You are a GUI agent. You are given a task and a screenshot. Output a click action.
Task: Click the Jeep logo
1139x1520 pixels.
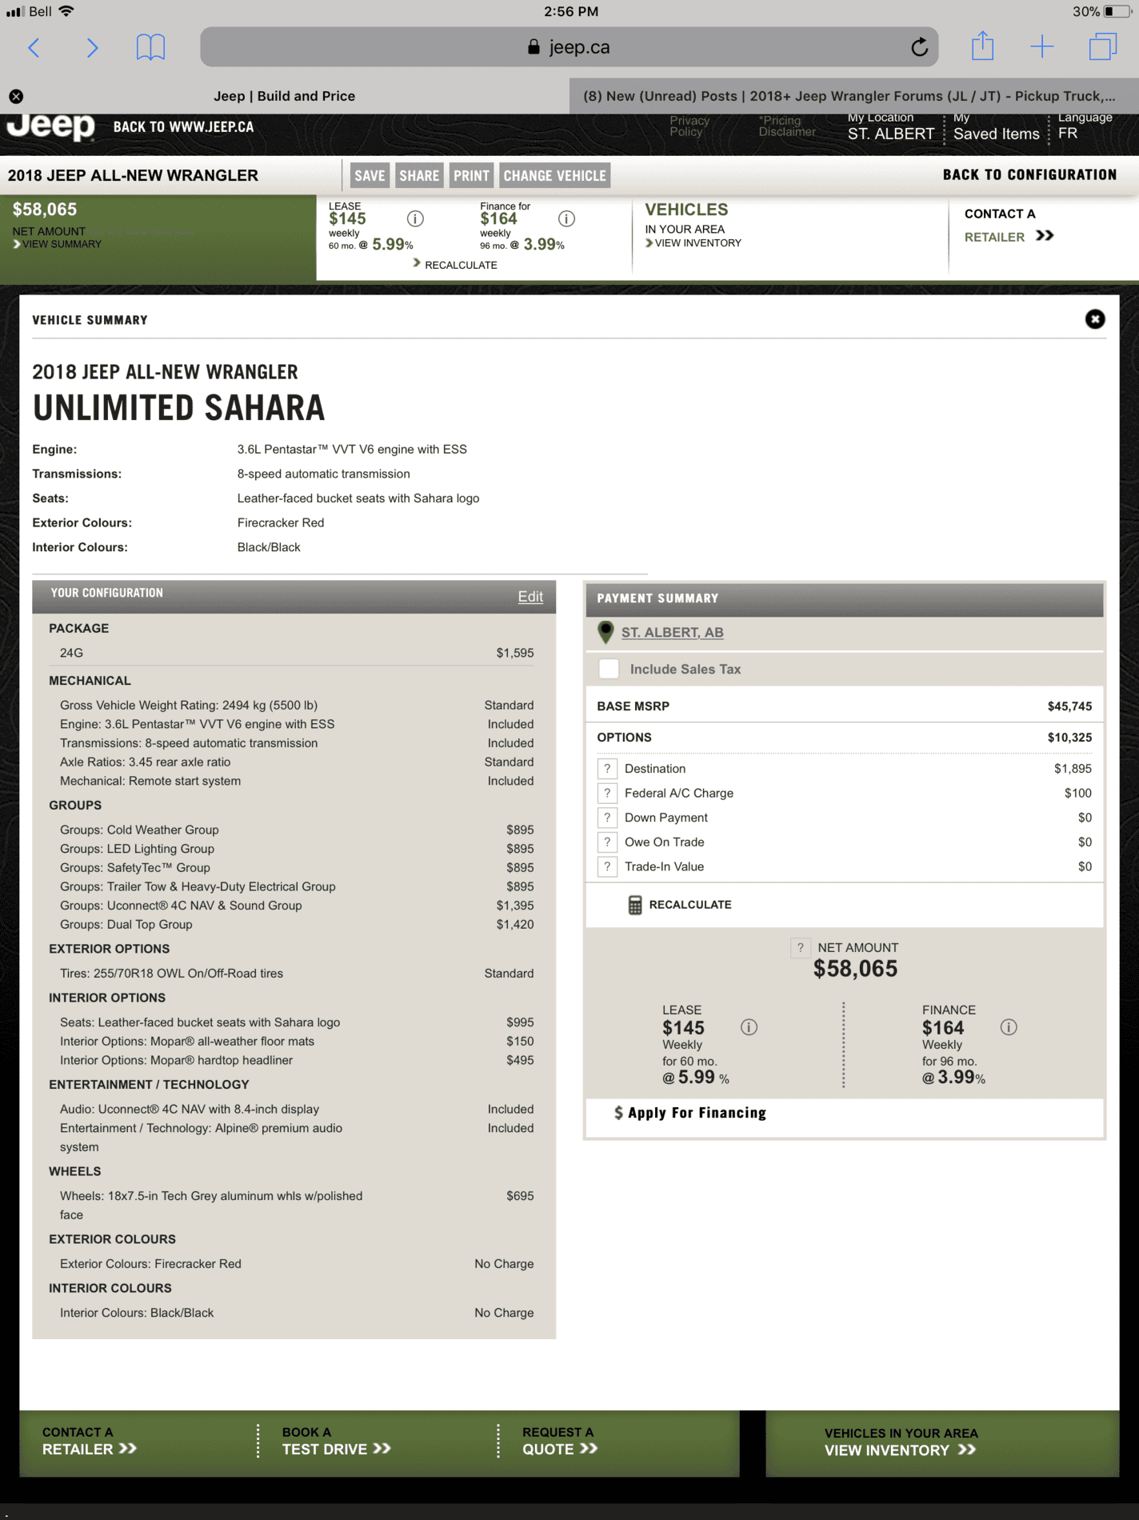pos(50,127)
